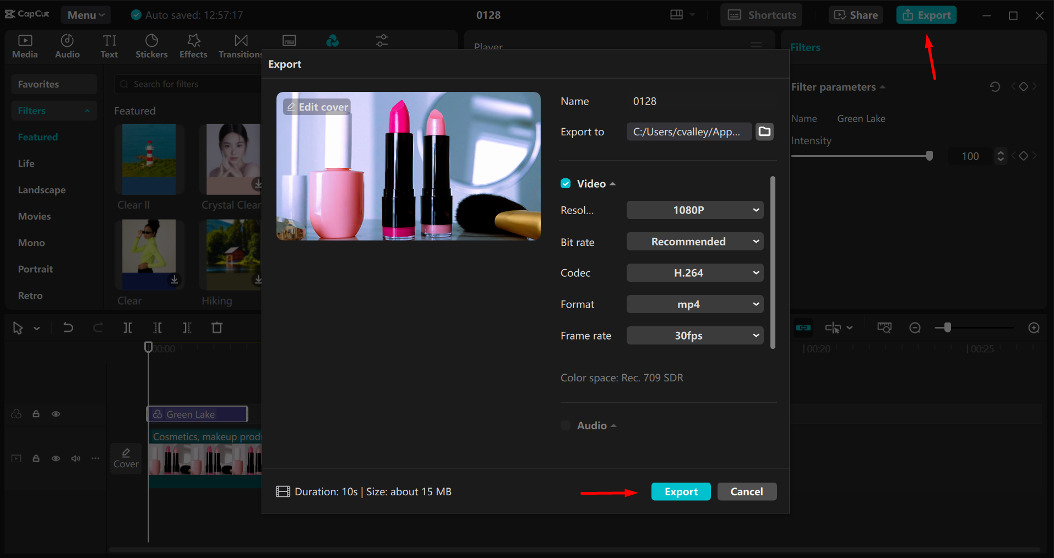The image size is (1054, 558).
Task: Click Export in the dialog
Action: click(x=681, y=491)
